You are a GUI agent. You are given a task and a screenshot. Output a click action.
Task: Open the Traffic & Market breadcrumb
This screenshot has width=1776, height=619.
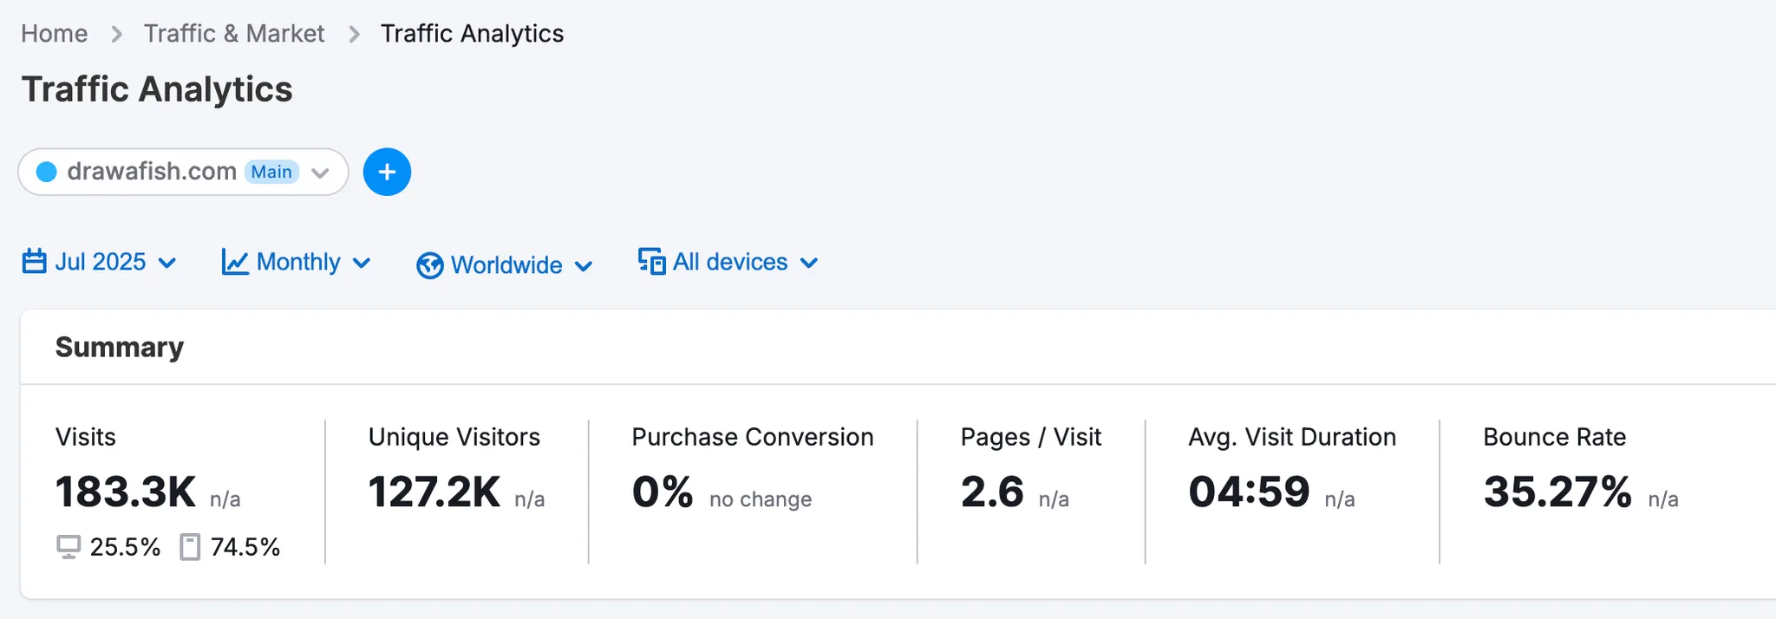coord(234,34)
